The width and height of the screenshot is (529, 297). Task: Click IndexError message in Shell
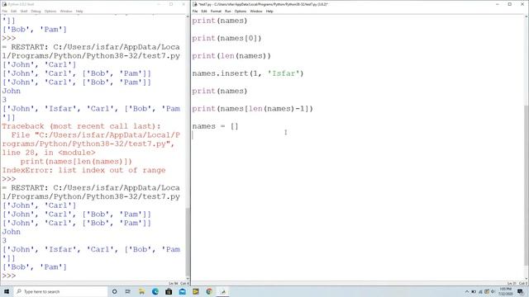click(x=83, y=170)
